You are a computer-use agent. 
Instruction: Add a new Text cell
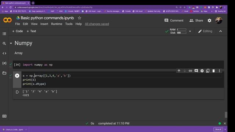[31, 31]
